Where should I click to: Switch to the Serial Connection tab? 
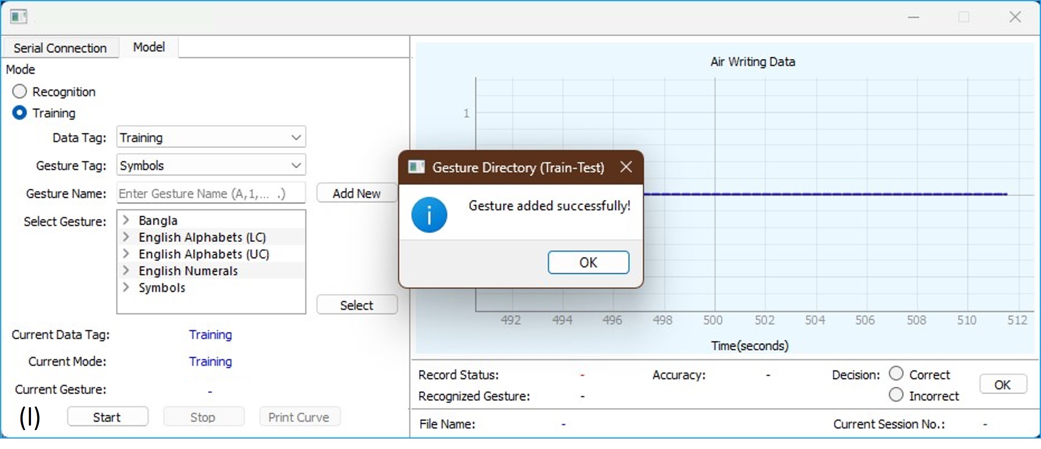tap(60, 48)
